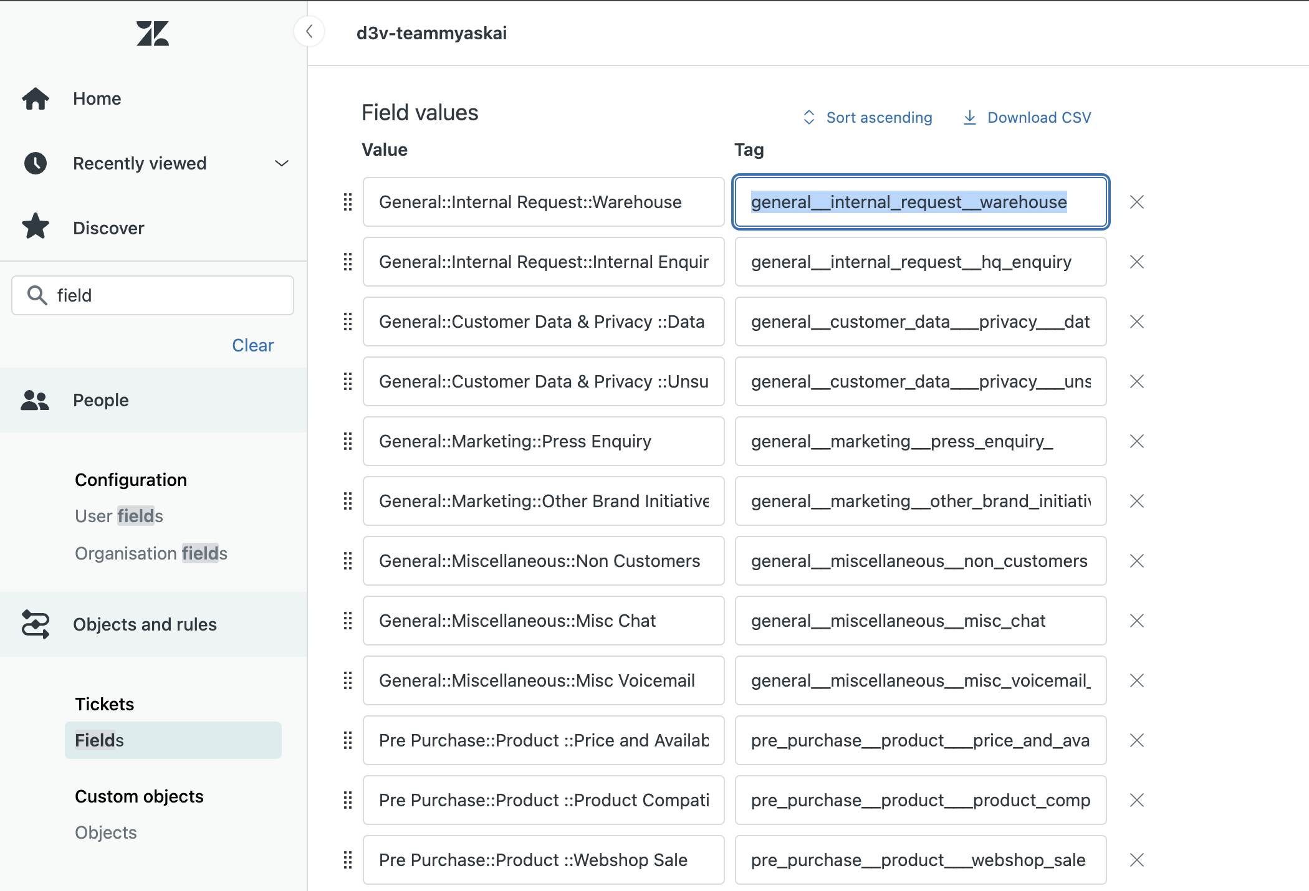1309x891 pixels.
Task: Click the Non Customers value input
Action: [543, 561]
